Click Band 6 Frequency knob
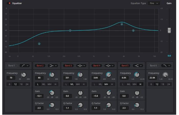Screen dimensions: 179x115 pyautogui.click(x=165, y=75)
